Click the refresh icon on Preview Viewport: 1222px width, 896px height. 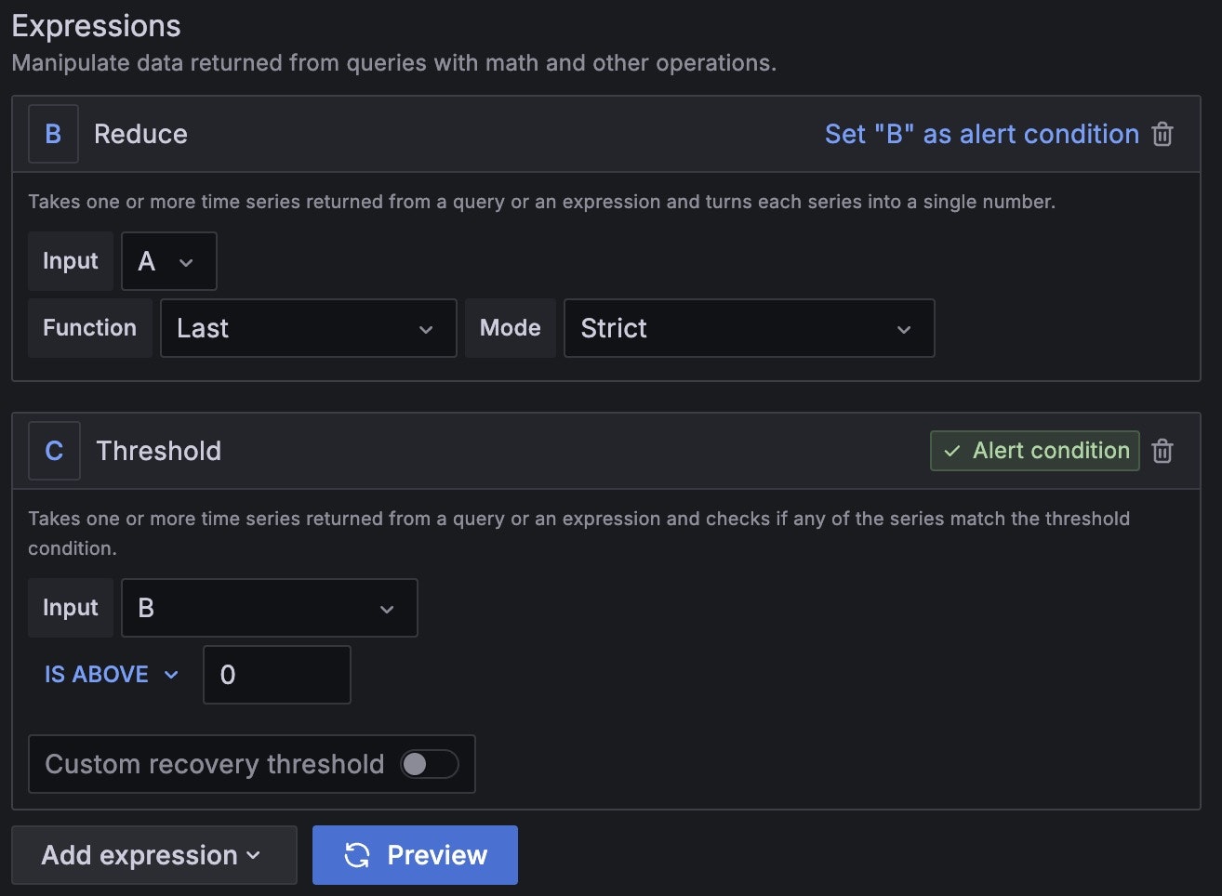point(357,855)
